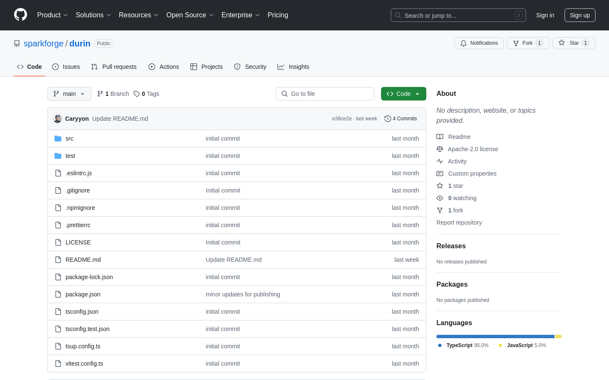Click the scales icon beside Apache-2.0 license

[440, 149]
